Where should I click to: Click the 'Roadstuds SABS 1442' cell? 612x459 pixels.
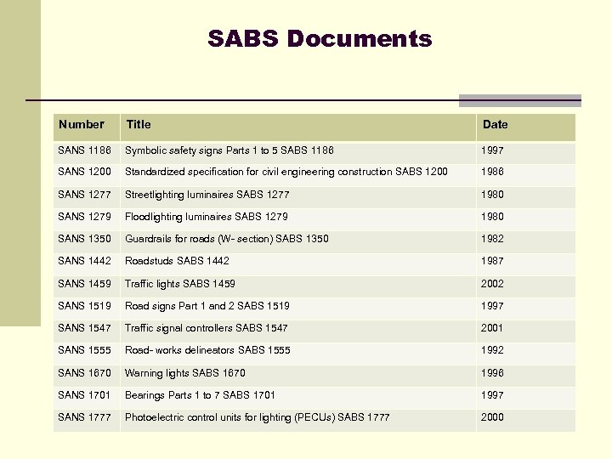tap(178, 261)
